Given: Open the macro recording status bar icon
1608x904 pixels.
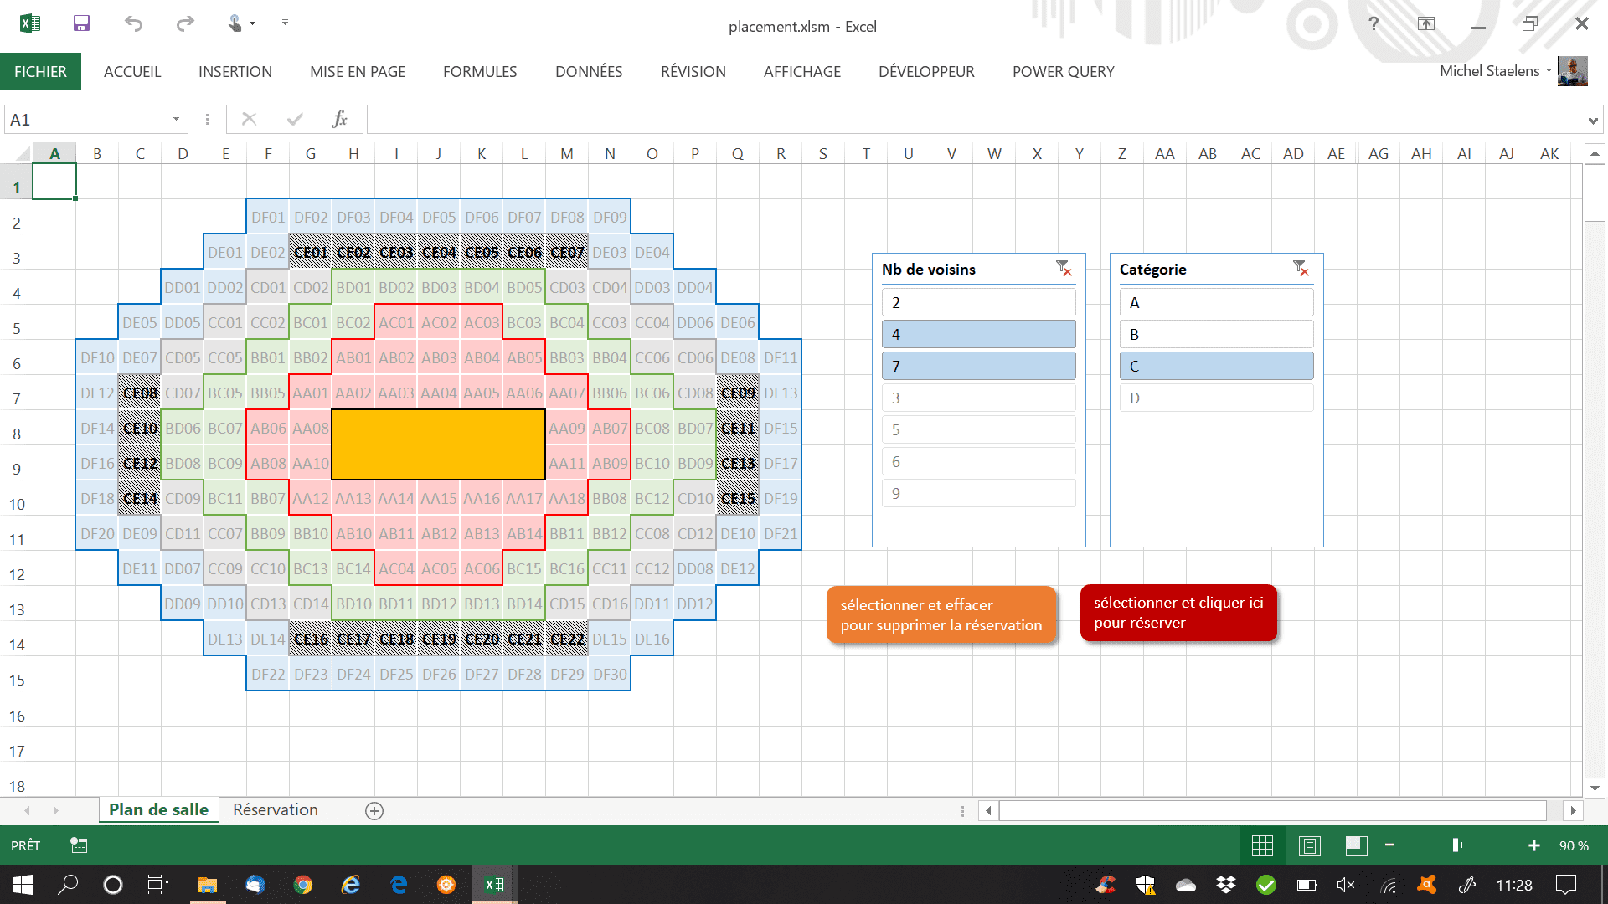Looking at the screenshot, I should point(79,845).
